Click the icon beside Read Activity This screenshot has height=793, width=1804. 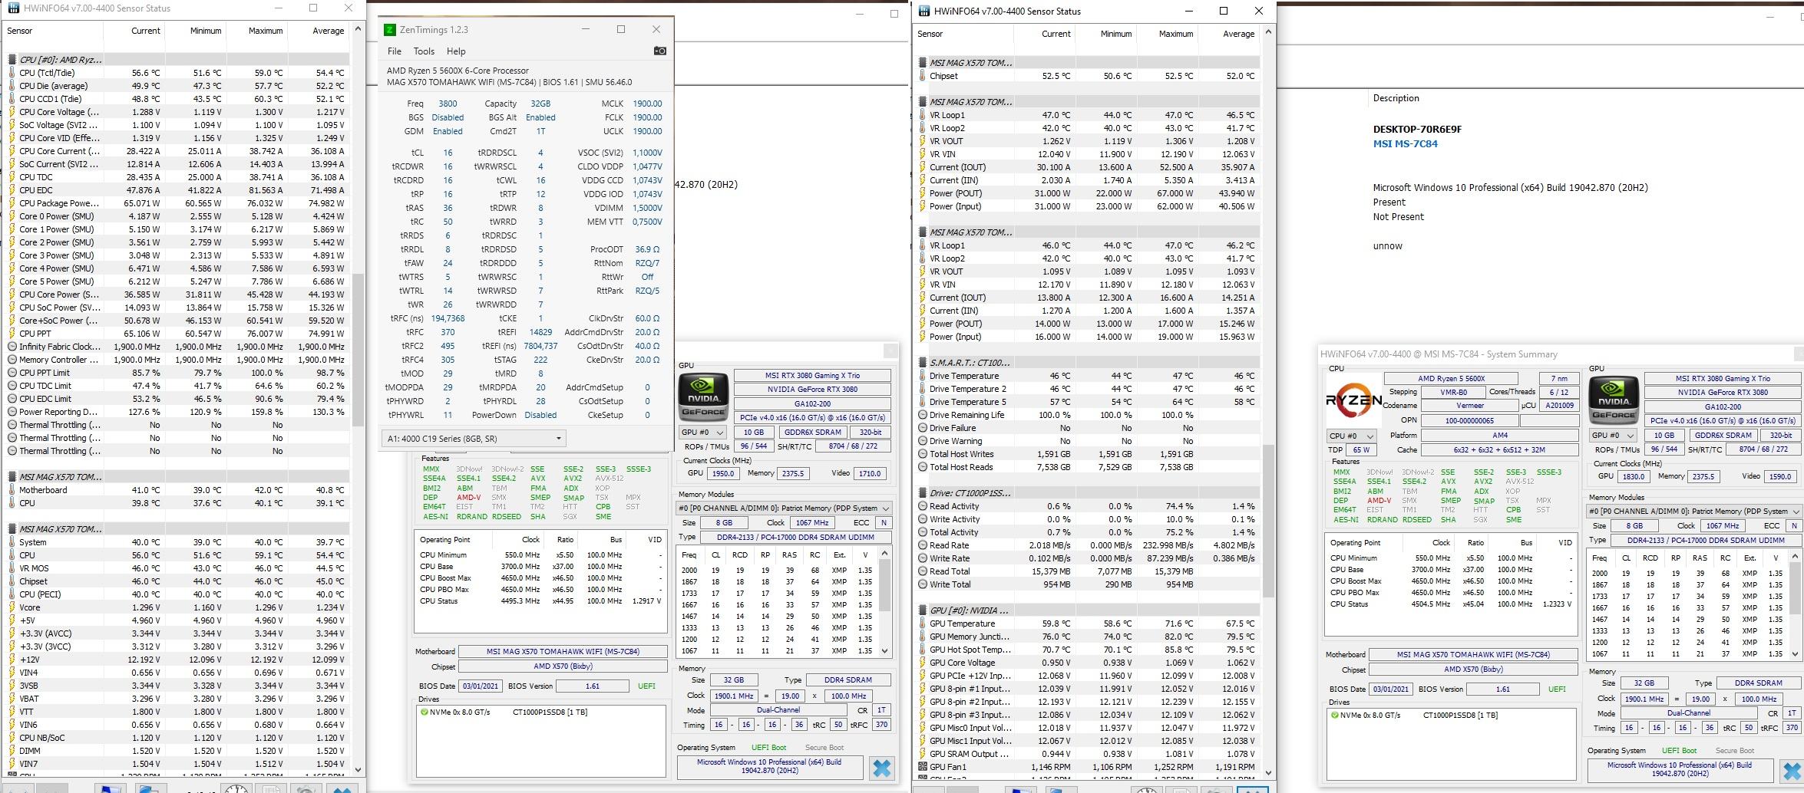[x=923, y=506]
